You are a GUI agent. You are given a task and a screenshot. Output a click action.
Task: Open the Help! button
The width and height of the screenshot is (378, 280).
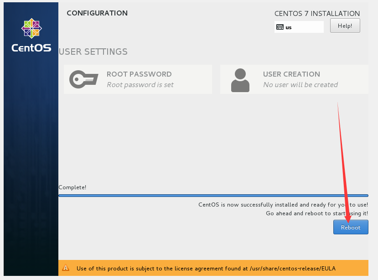click(x=345, y=26)
